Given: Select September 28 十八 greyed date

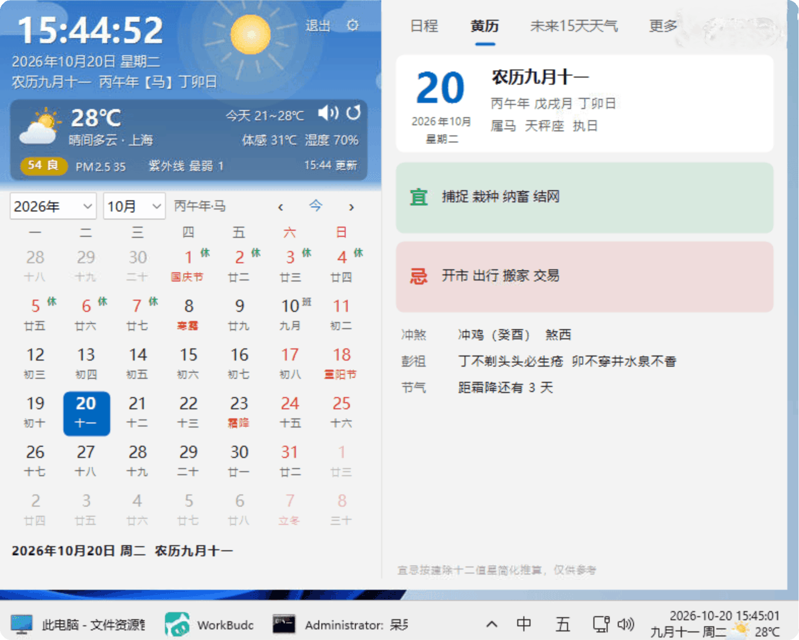Looking at the screenshot, I should (x=35, y=265).
